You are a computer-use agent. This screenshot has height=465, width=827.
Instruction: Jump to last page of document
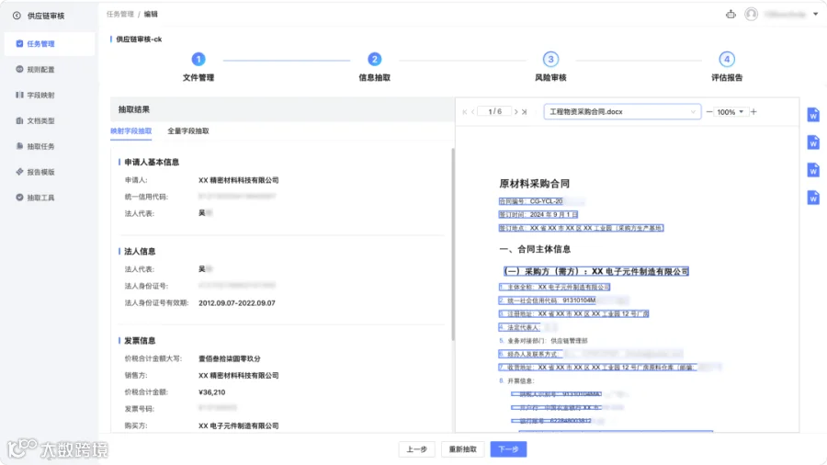pyautogui.click(x=525, y=112)
